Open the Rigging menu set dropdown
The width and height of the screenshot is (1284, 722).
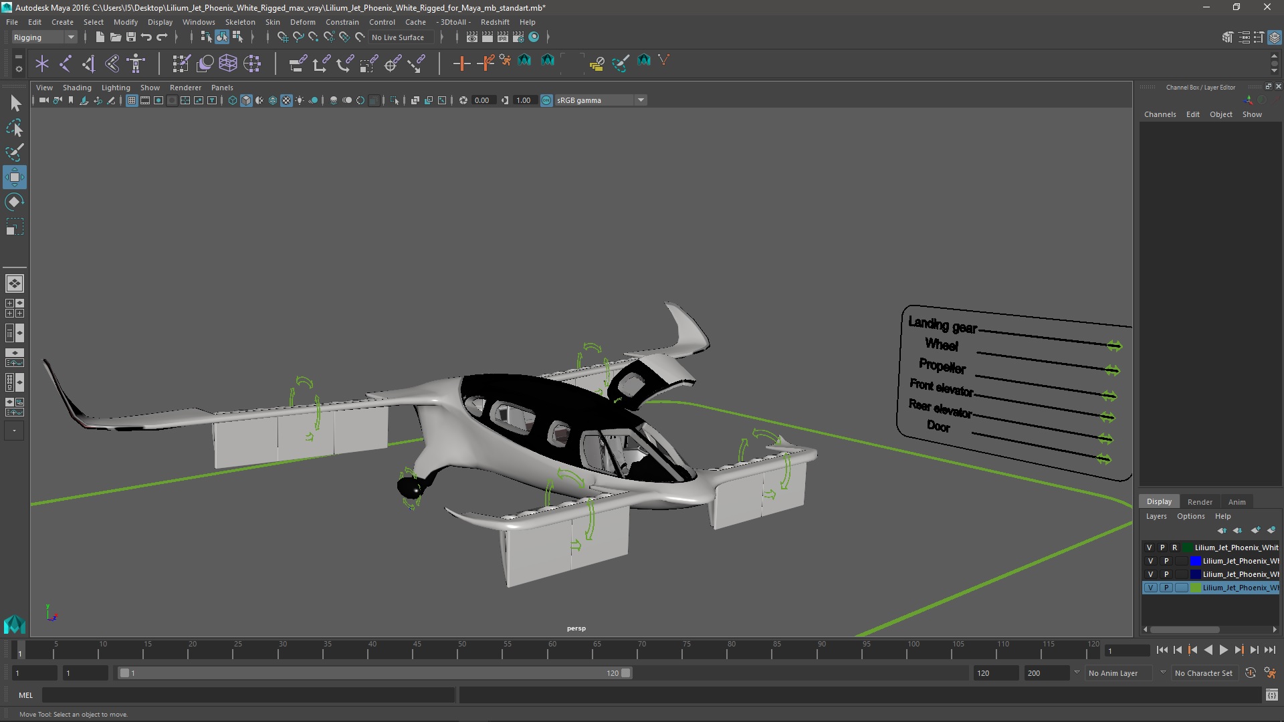(x=44, y=37)
